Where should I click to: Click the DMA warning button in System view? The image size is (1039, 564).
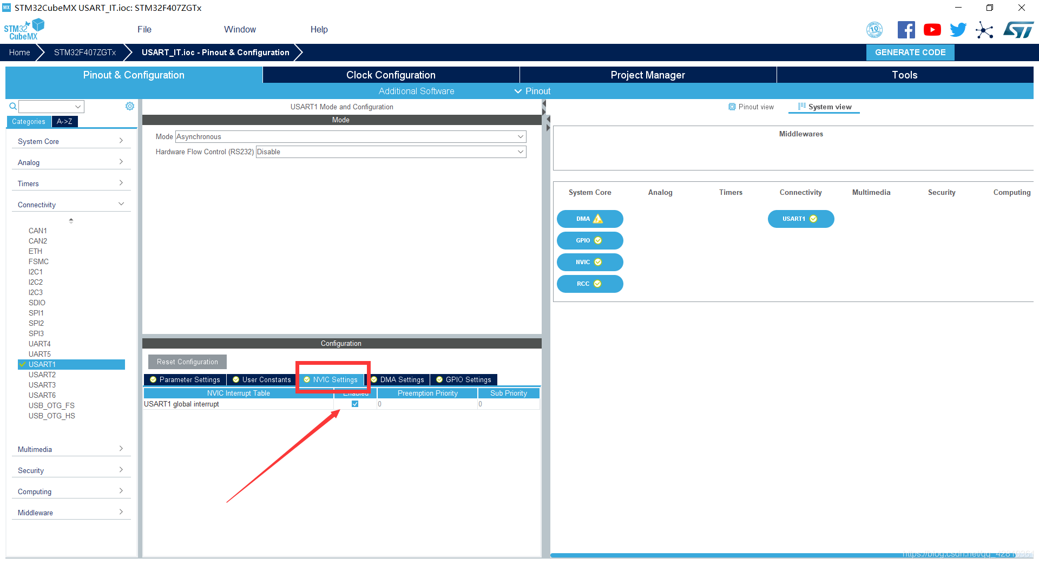590,219
